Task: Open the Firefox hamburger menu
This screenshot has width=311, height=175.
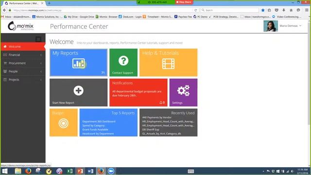Action: [307, 10]
